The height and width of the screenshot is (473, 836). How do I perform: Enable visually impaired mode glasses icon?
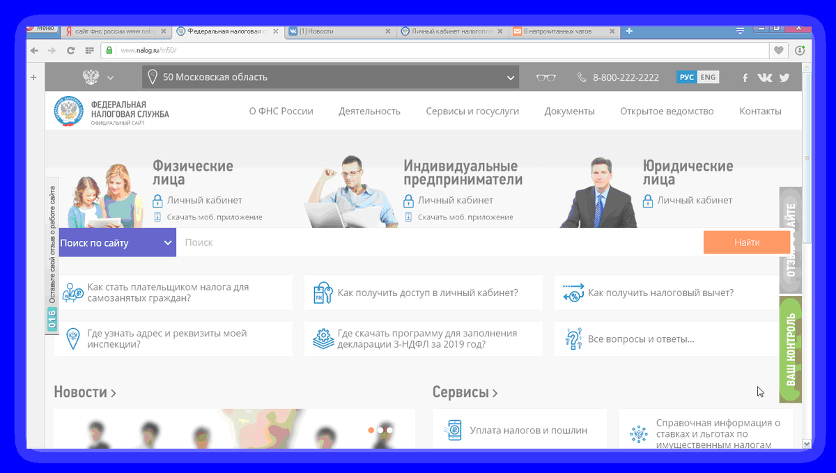(545, 77)
